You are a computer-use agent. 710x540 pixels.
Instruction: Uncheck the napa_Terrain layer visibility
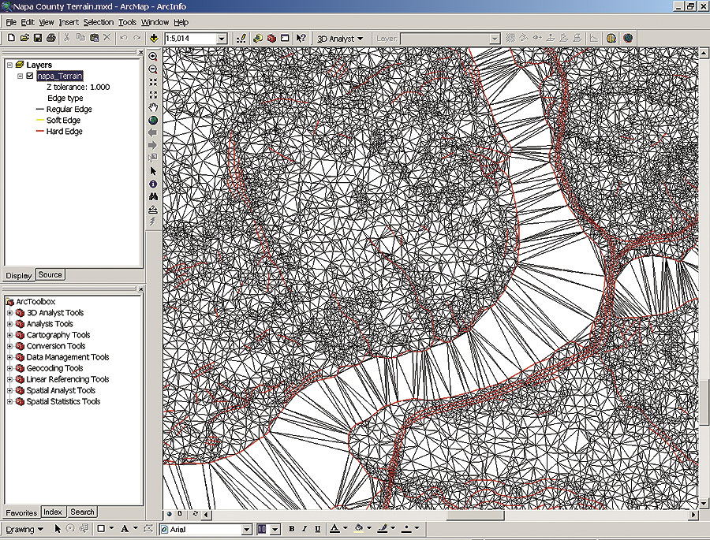pyautogui.click(x=30, y=76)
